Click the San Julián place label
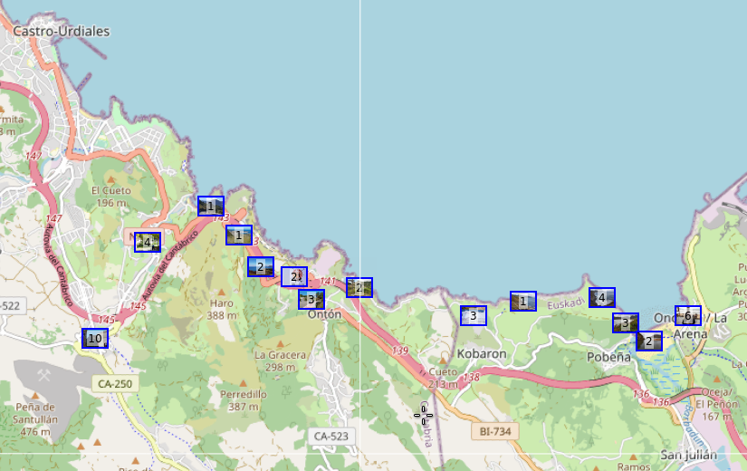Screen dimensions: 747x471 pos(689,455)
